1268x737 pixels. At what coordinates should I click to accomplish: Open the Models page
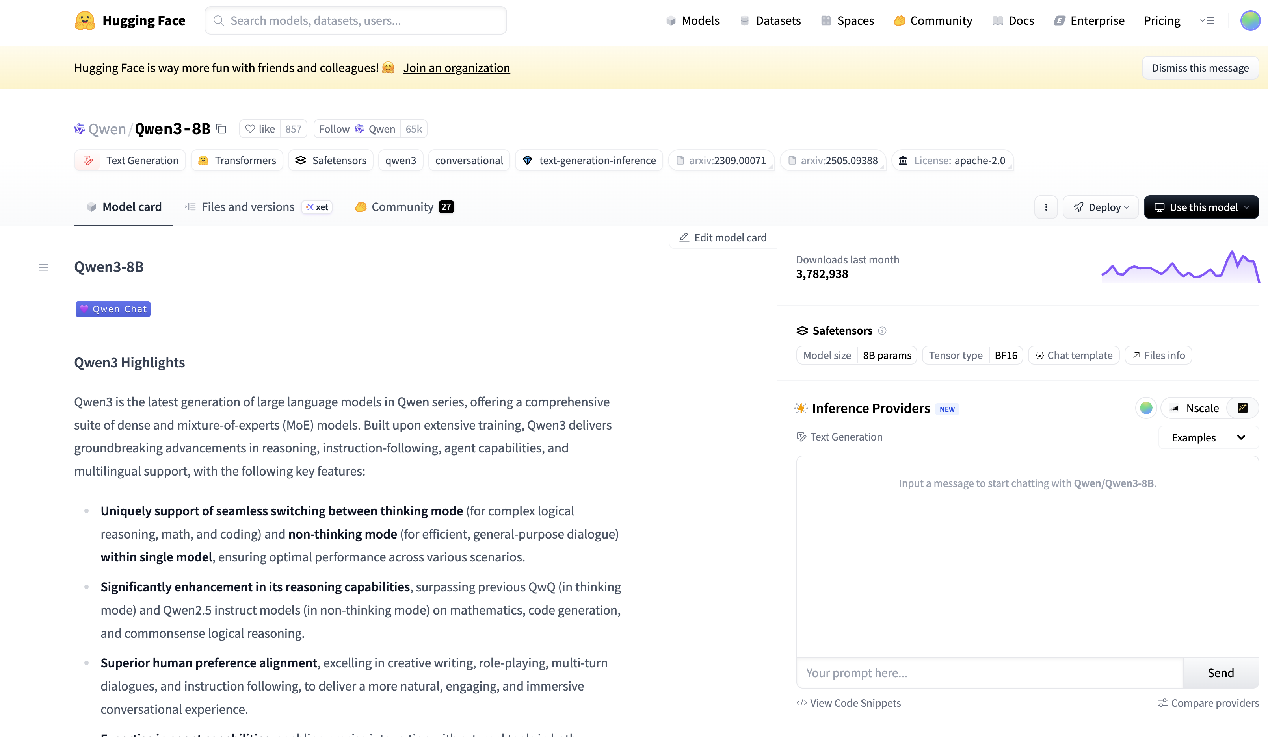pyautogui.click(x=693, y=20)
